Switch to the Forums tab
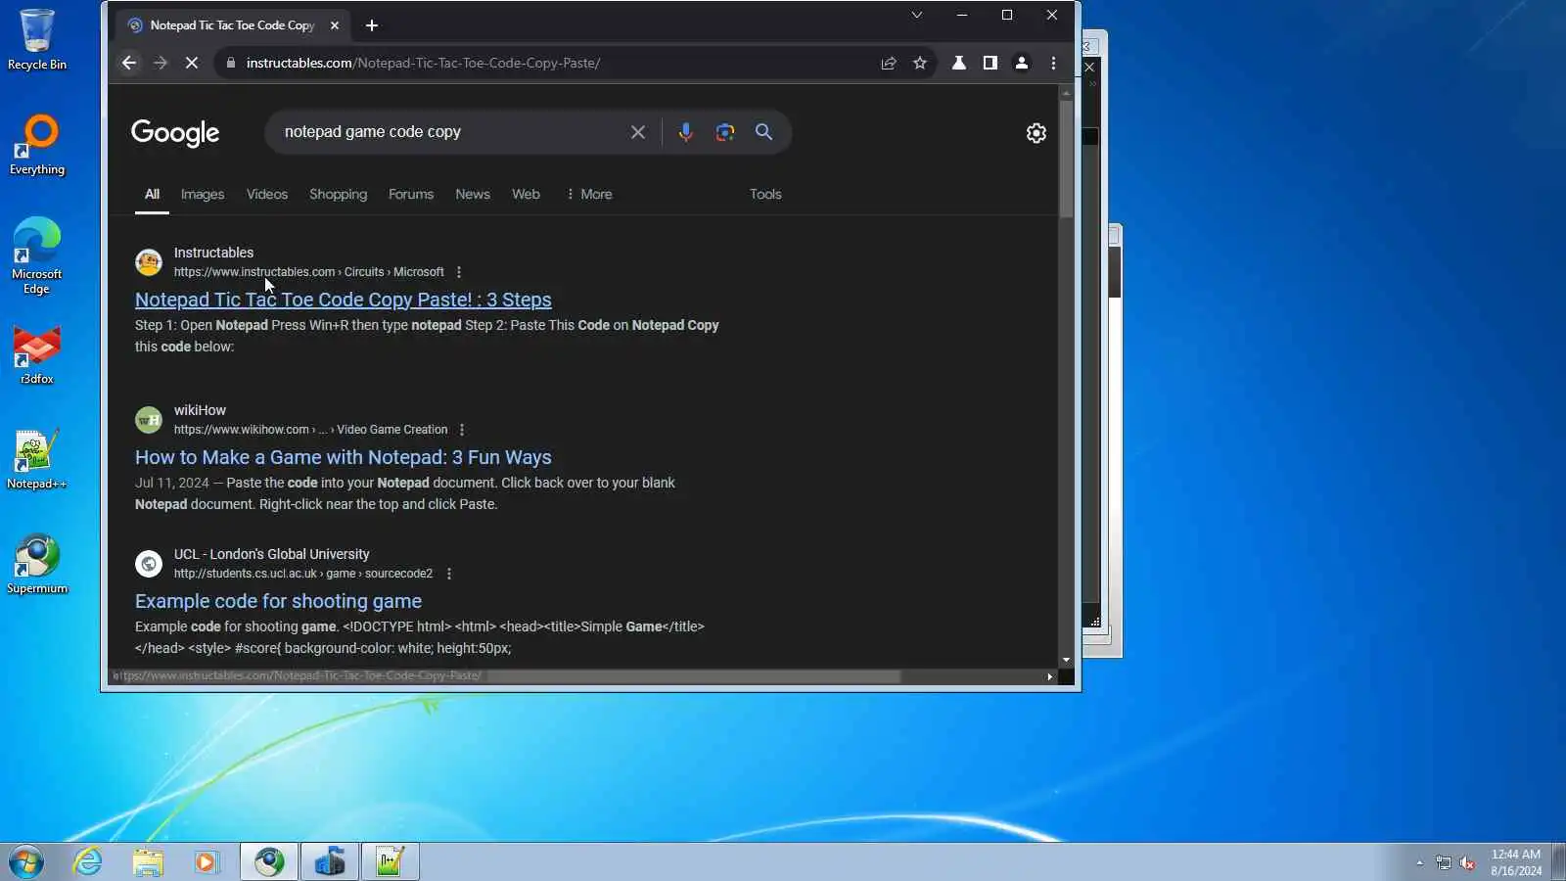 [x=411, y=194]
